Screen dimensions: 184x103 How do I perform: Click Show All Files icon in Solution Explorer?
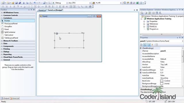click(x=146, y=13)
